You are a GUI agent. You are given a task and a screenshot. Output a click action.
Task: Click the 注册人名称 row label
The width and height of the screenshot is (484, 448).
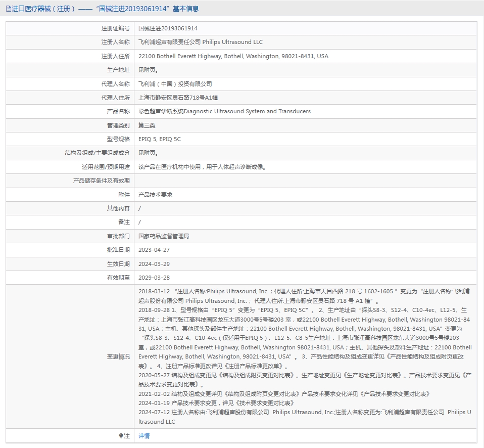coord(116,42)
